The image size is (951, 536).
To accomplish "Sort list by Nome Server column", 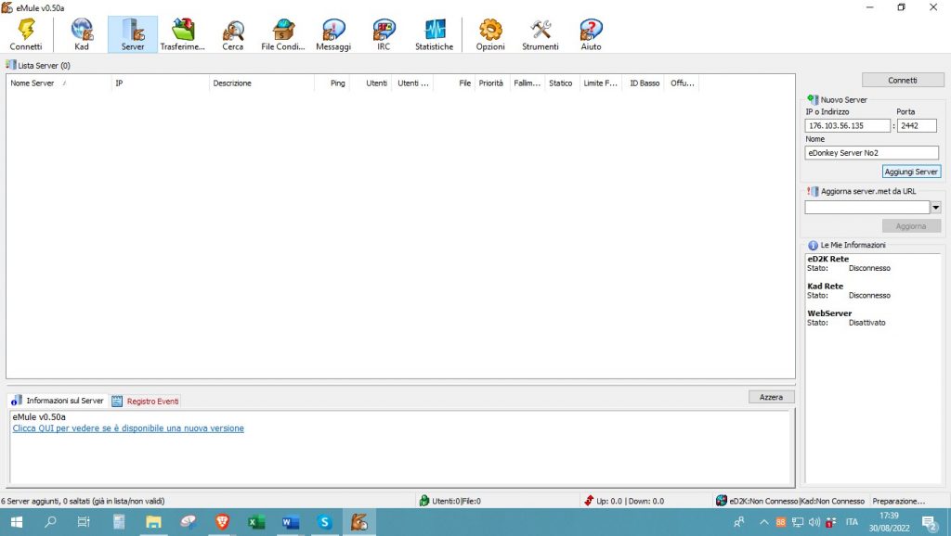I will coord(37,83).
